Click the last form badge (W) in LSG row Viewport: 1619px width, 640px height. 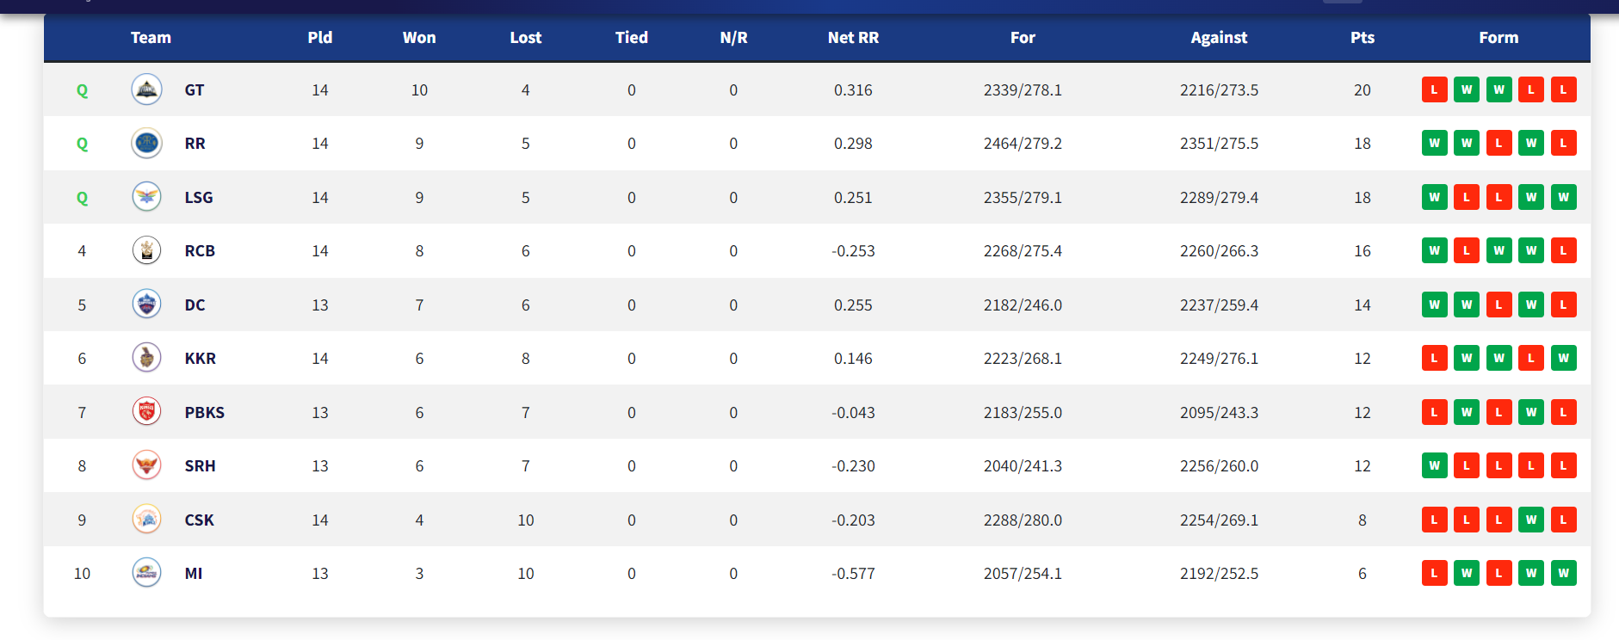(1563, 197)
